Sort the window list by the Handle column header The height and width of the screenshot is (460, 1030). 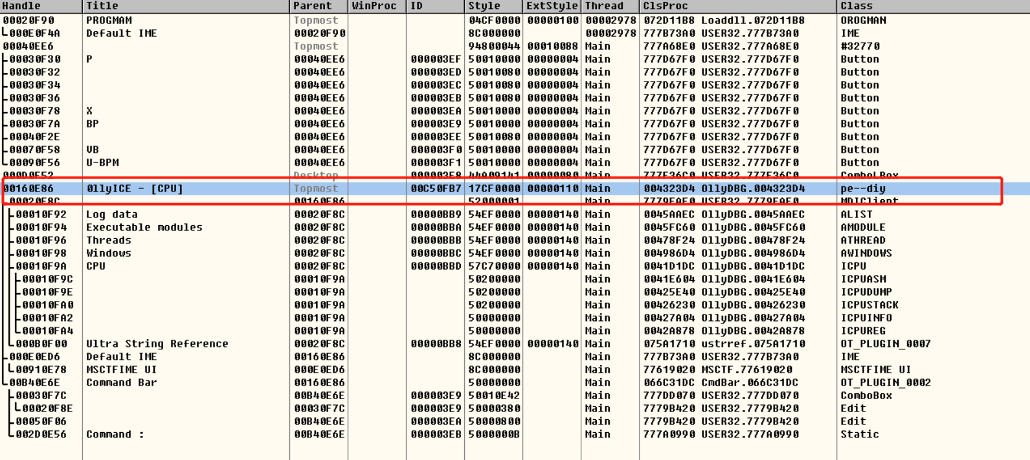click(x=41, y=6)
